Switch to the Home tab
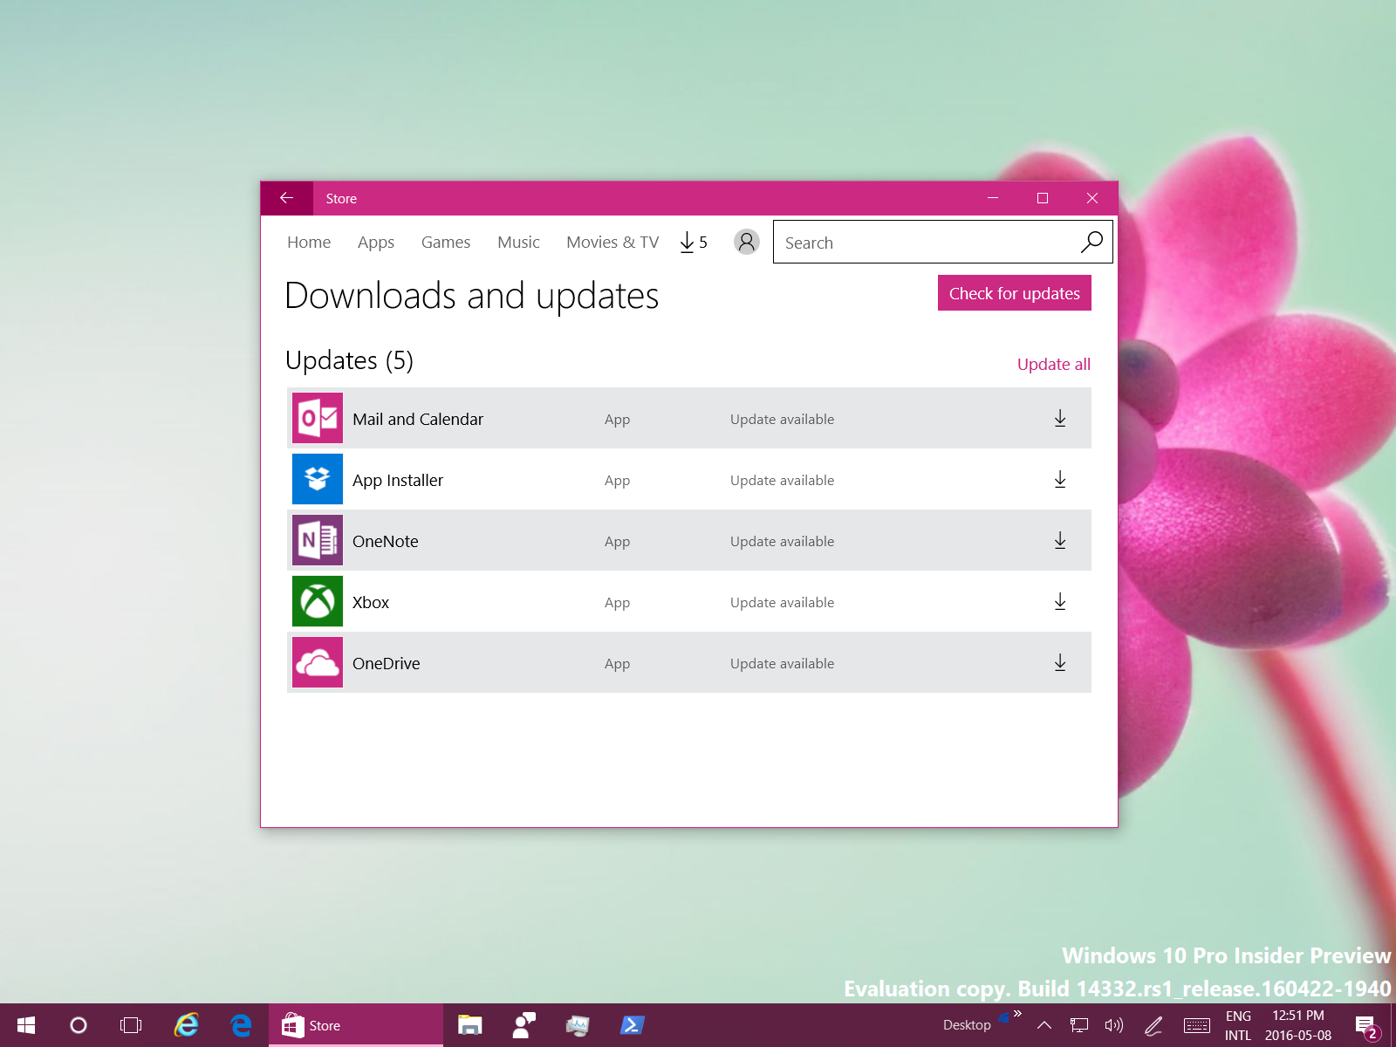 click(309, 243)
